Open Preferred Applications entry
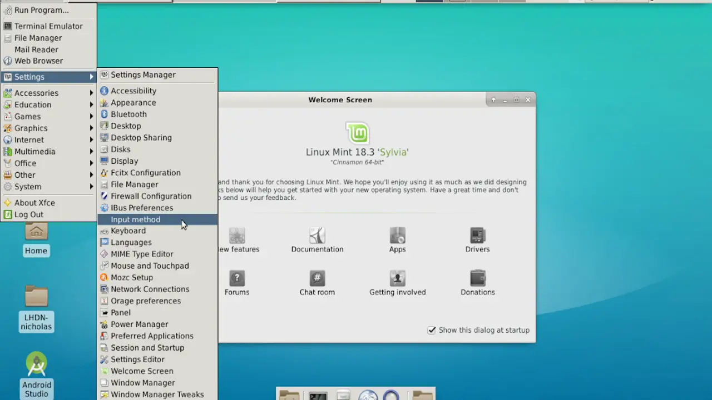The width and height of the screenshot is (712, 400). coord(157,336)
